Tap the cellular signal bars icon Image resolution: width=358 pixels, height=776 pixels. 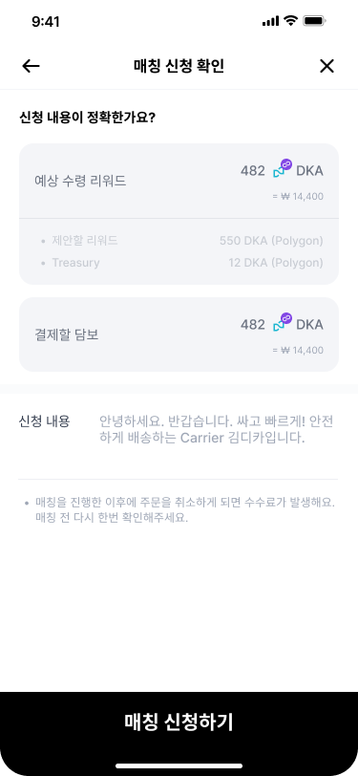click(270, 21)
